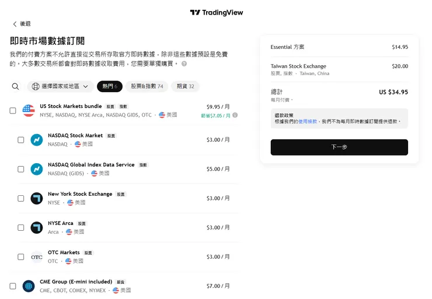
Task: Click the Taiwan Stock Exchange line item
Action: [298, 66]
